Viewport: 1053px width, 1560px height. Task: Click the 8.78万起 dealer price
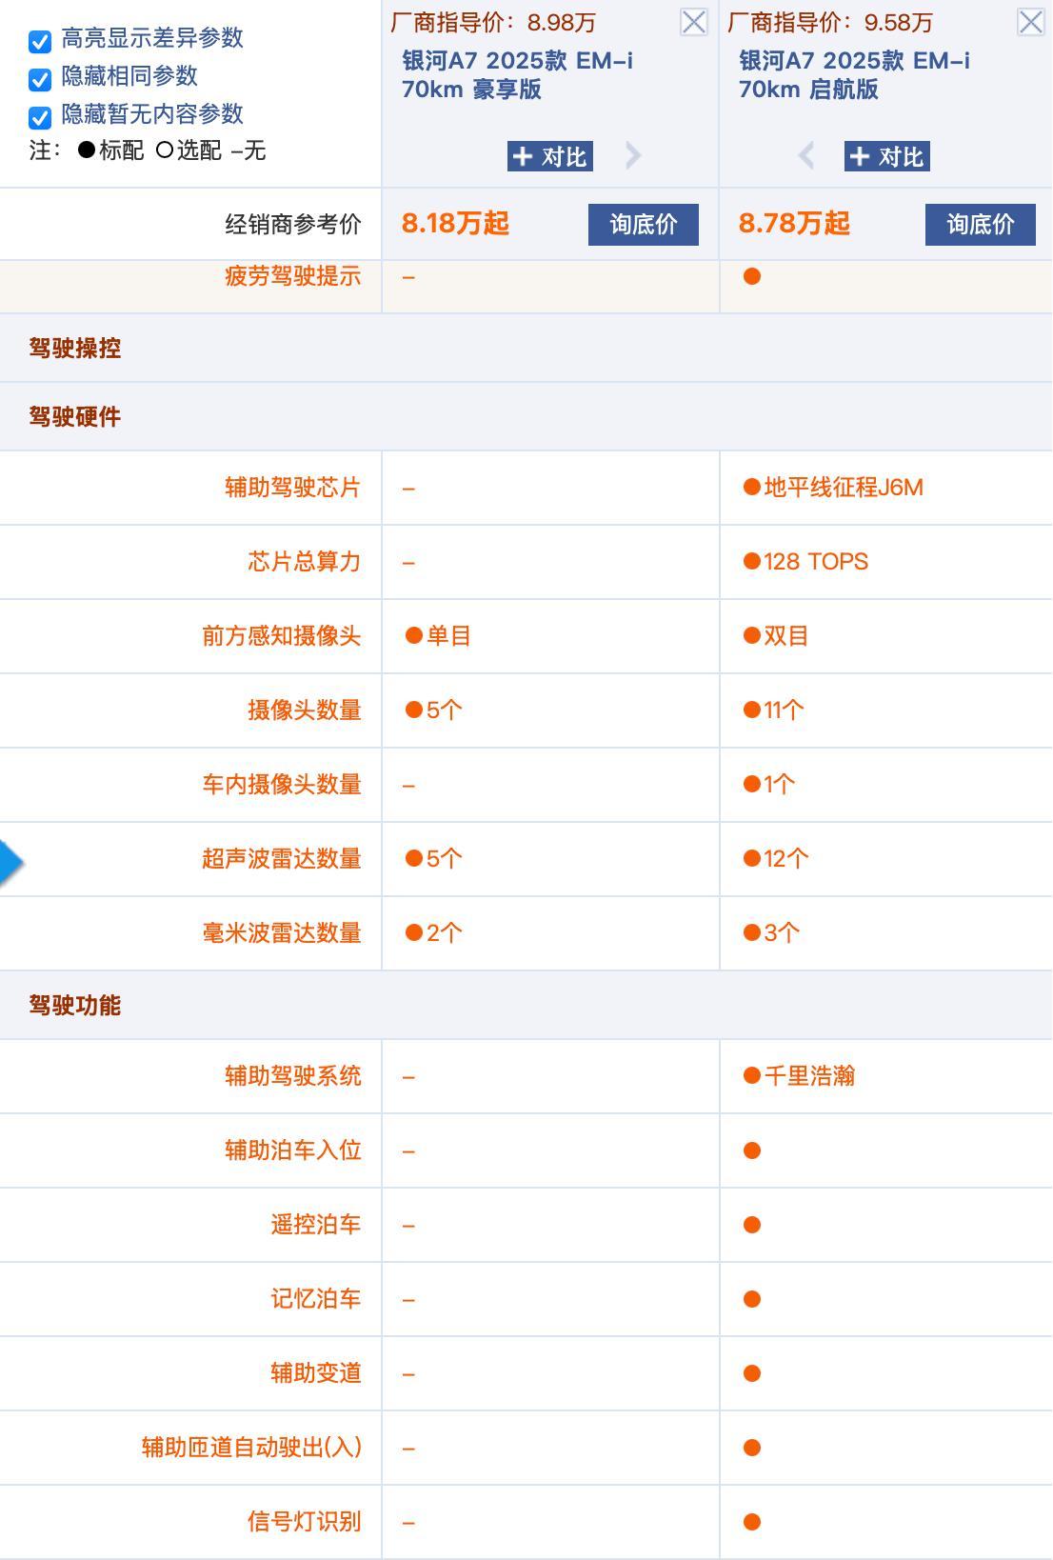point(794,224)
